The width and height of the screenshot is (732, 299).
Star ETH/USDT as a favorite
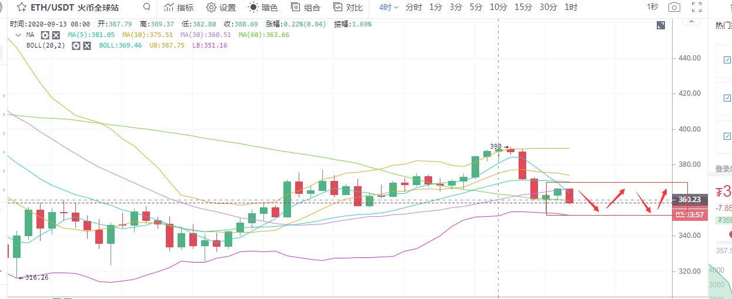[x=21, y=8]
